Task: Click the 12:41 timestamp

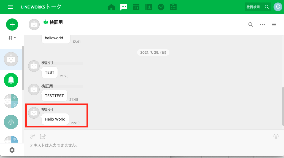Action: click(x=76, y=42)
